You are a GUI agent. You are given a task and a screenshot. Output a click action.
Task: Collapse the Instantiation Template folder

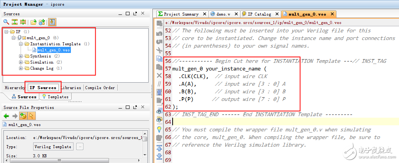[x=21, y=44]
